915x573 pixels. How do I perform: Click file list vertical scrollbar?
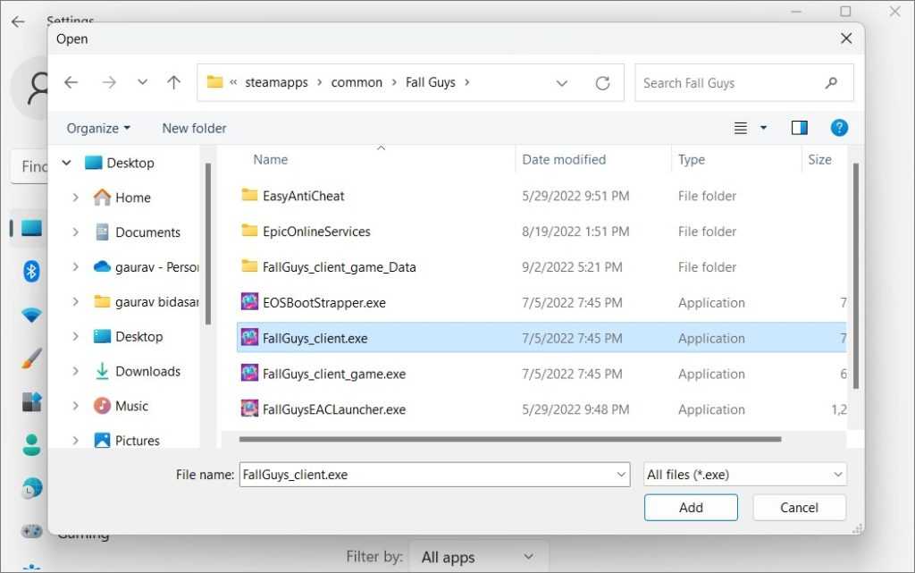point(855,275)
